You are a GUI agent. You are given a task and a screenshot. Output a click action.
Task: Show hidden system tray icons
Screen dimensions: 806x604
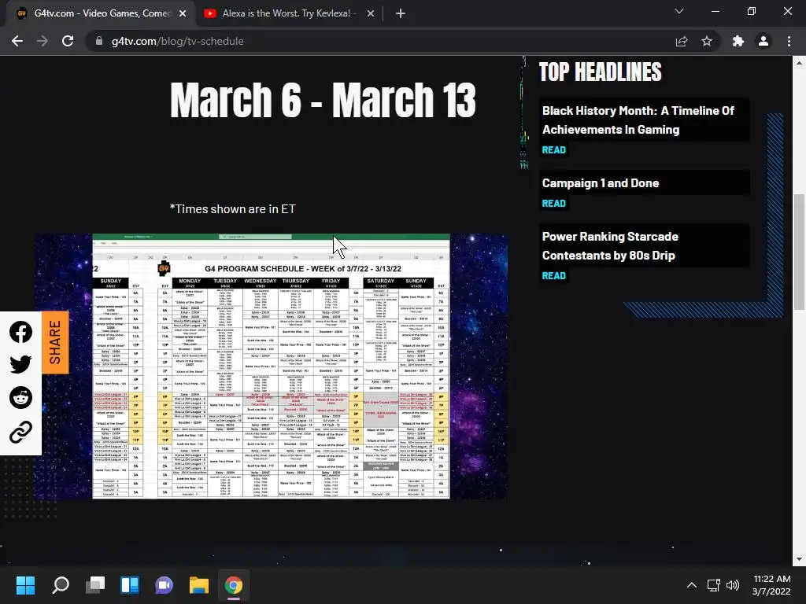pos(692,585)
